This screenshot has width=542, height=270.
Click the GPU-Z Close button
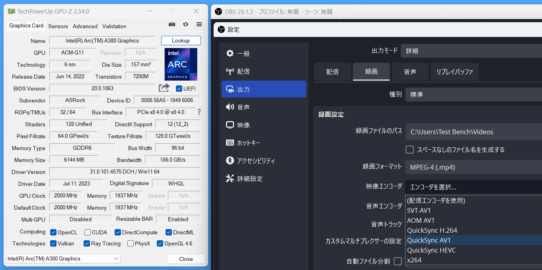coord(186,259)
